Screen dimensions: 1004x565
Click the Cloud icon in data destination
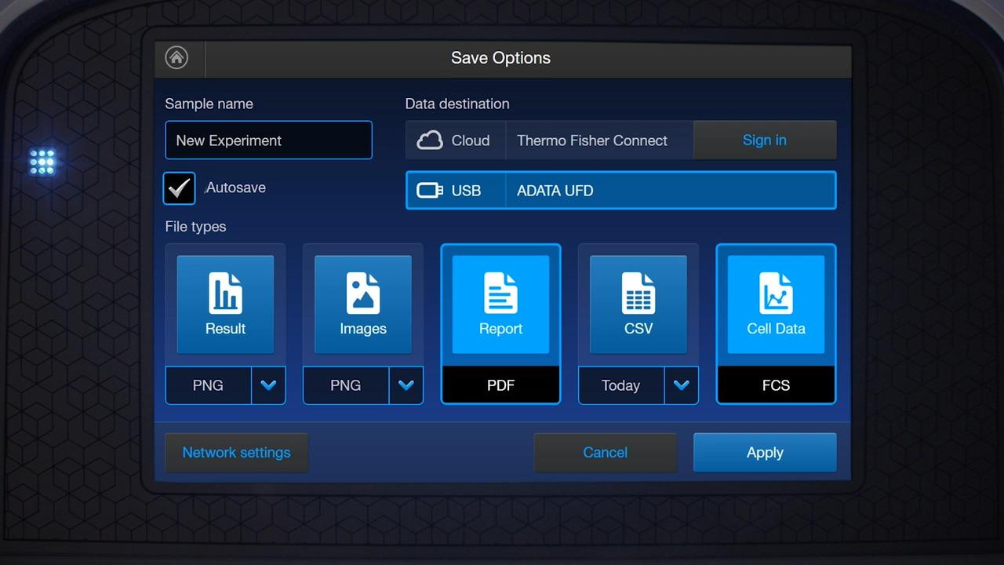pos(430,140)
